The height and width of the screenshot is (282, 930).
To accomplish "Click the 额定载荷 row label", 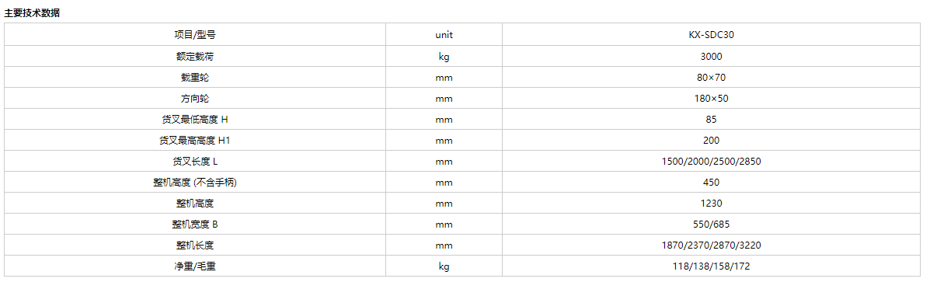I will [x=195, y=56].
